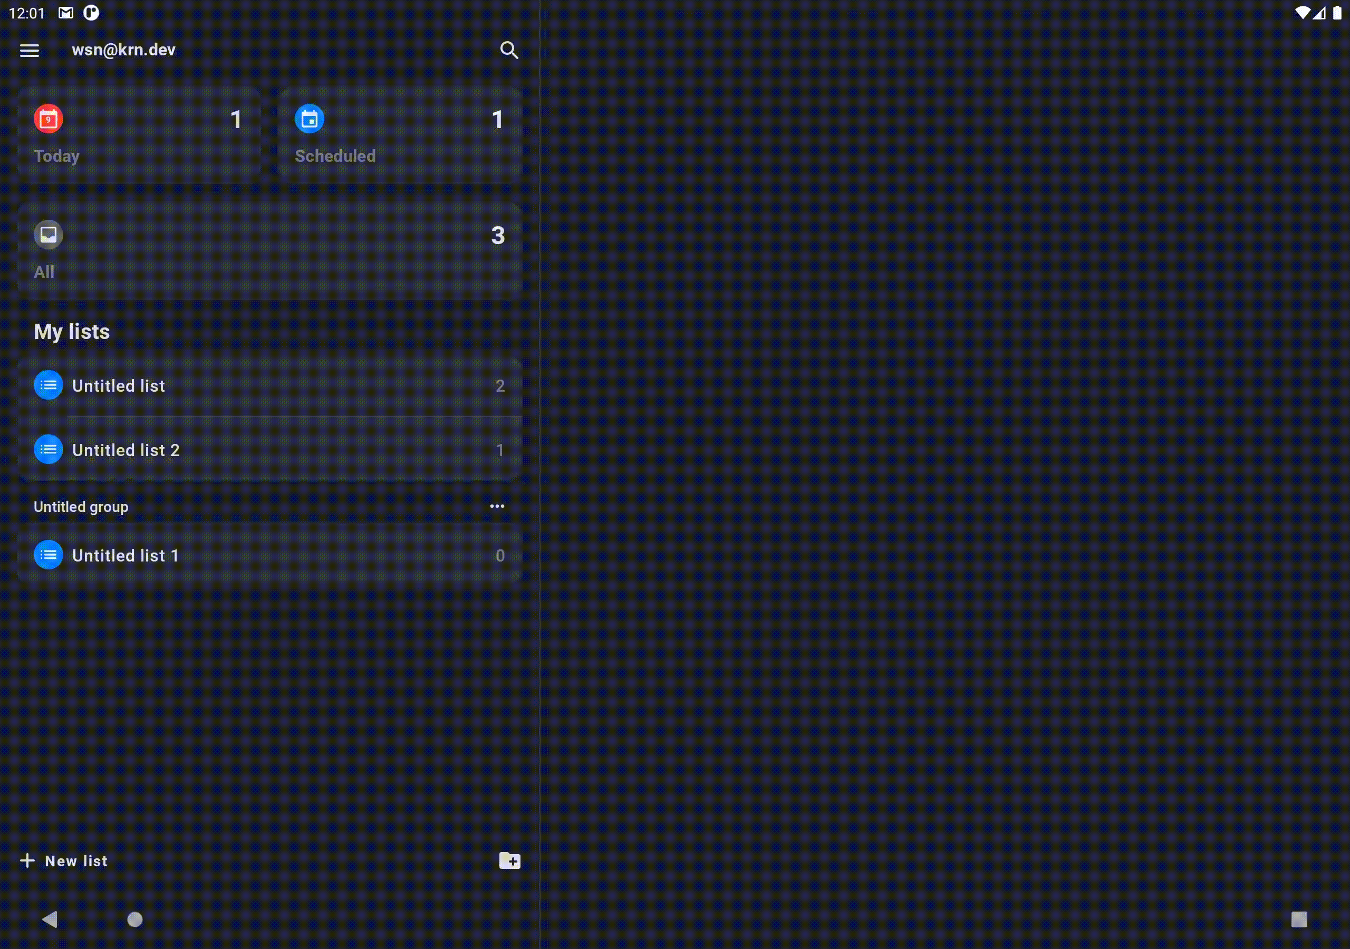Click the gray All inbox icon

click(48, 235)
